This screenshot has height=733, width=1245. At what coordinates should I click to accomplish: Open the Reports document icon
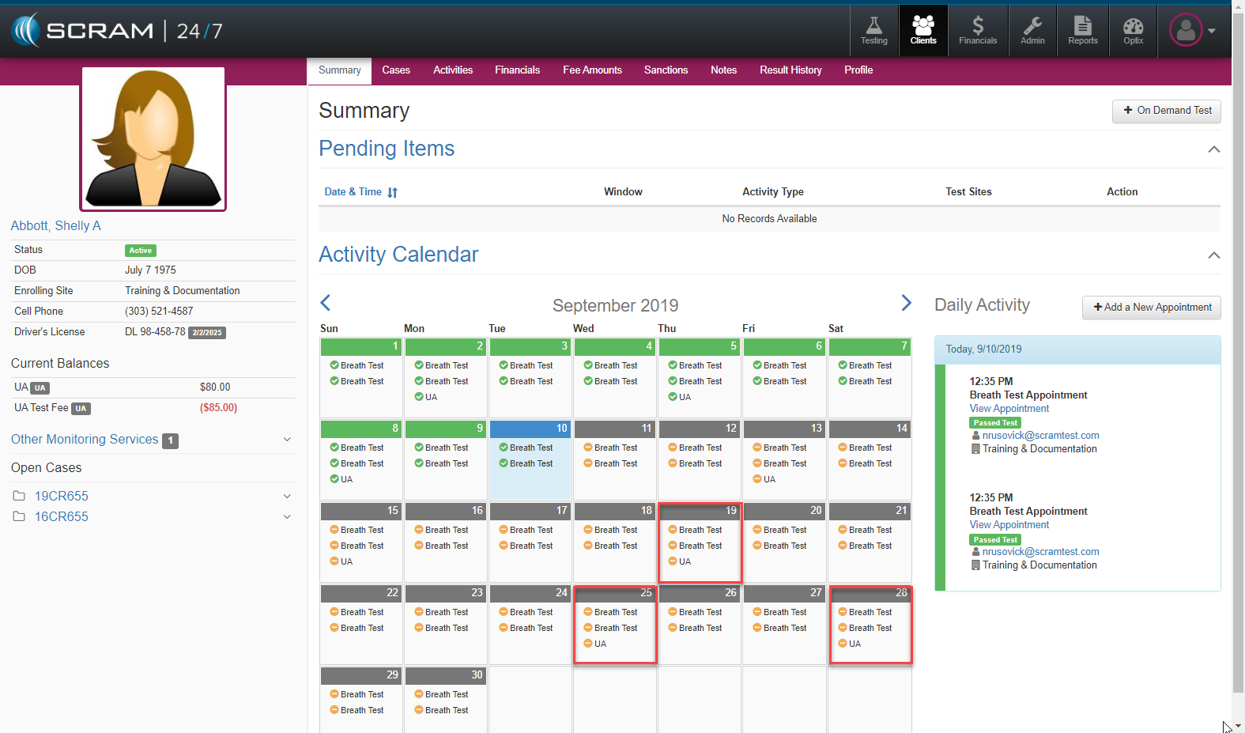pos(1082,31)
